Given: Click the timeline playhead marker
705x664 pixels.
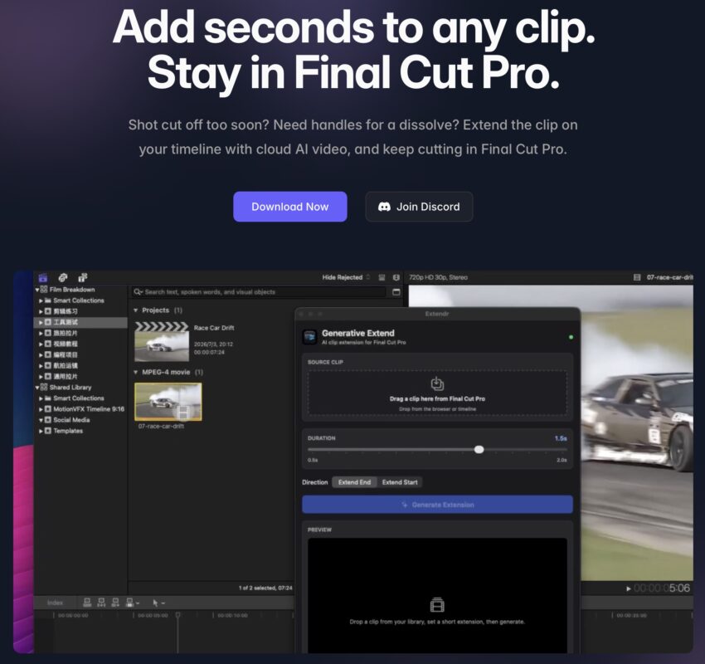Looking at the screenshot, I should click(177, 614).
